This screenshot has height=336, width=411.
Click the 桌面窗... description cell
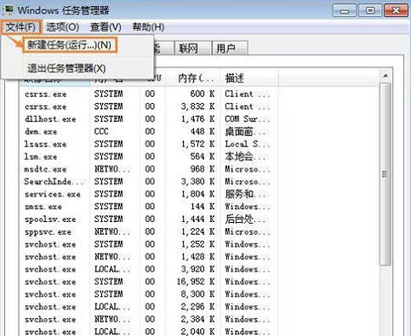[245, 132]
